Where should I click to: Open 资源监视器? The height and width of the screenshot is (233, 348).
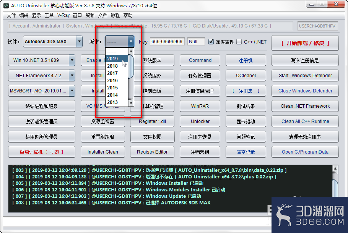click(103, 121)
